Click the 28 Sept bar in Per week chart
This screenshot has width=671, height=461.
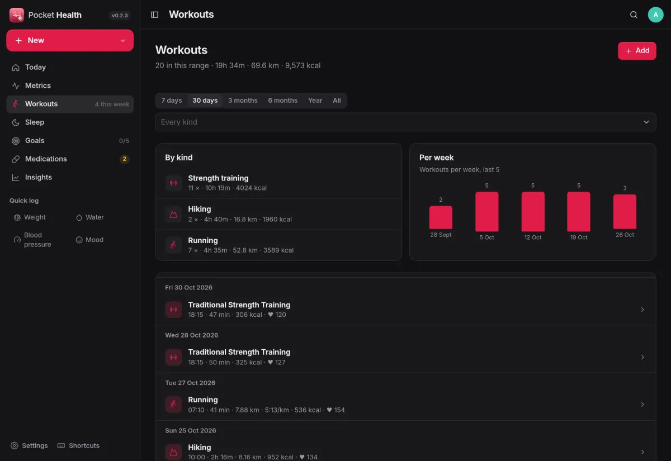441,217
